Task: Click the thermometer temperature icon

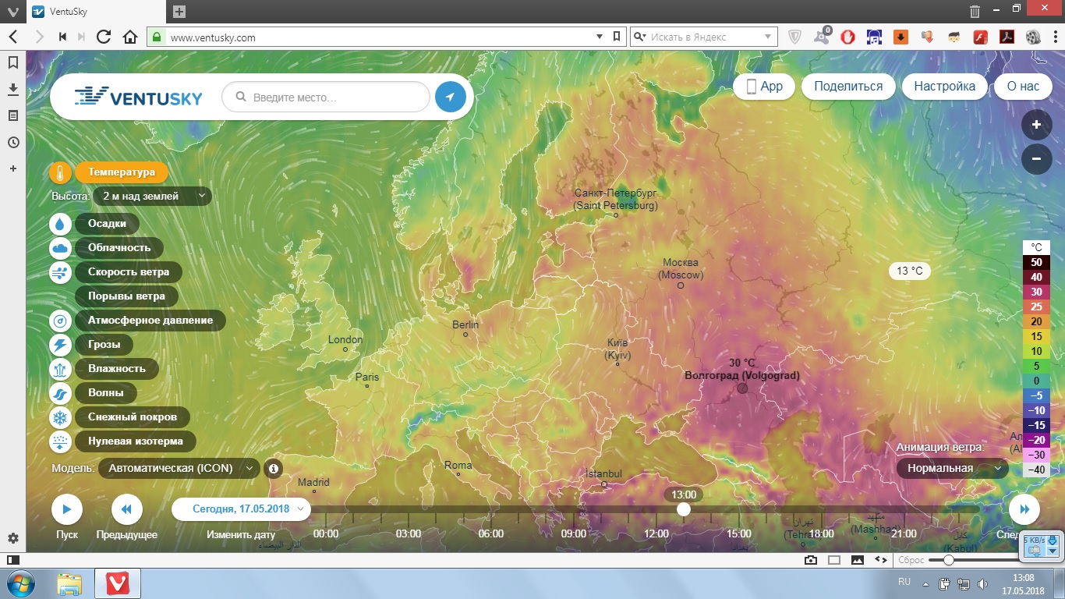Action: pos(60,173)
